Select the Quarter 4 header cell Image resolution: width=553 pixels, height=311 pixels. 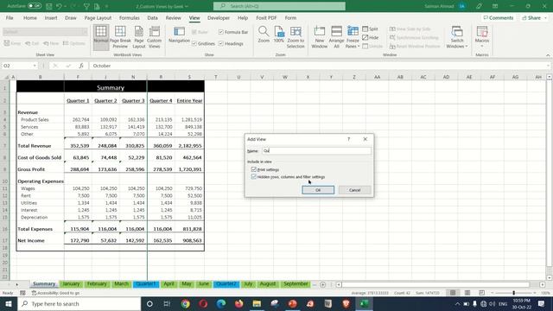point(161,100)
